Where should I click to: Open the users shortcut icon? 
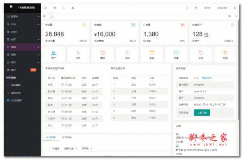[53, 53]
